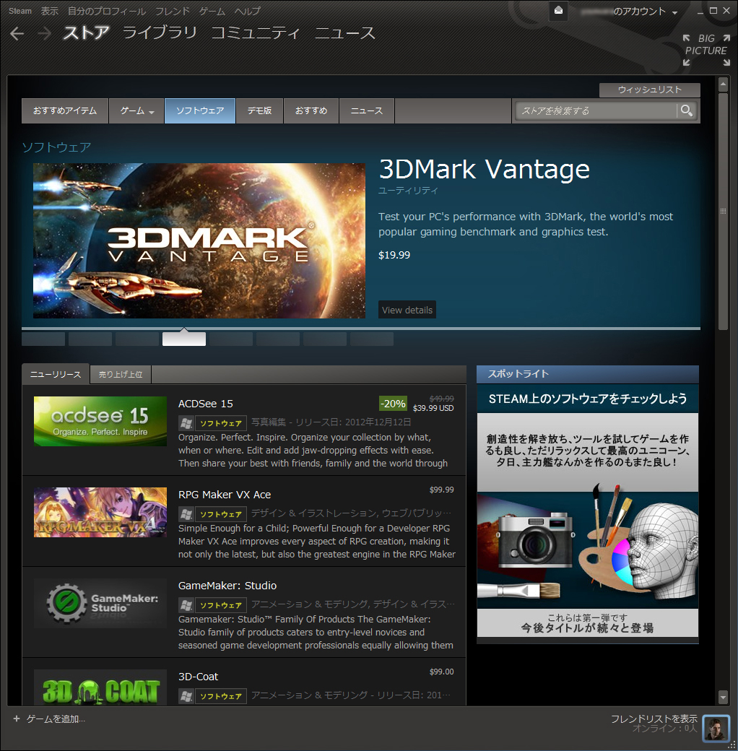Open the 3D-Coat thumbnail
Screen dimensions: 738x751
point(100,687)
